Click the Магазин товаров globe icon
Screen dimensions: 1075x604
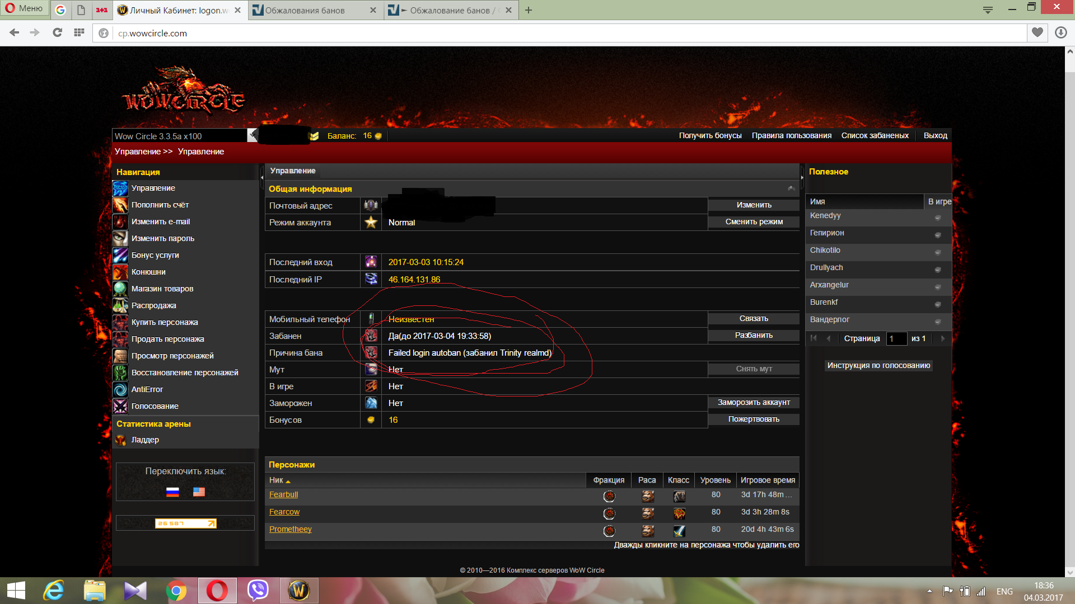[120, 289]
